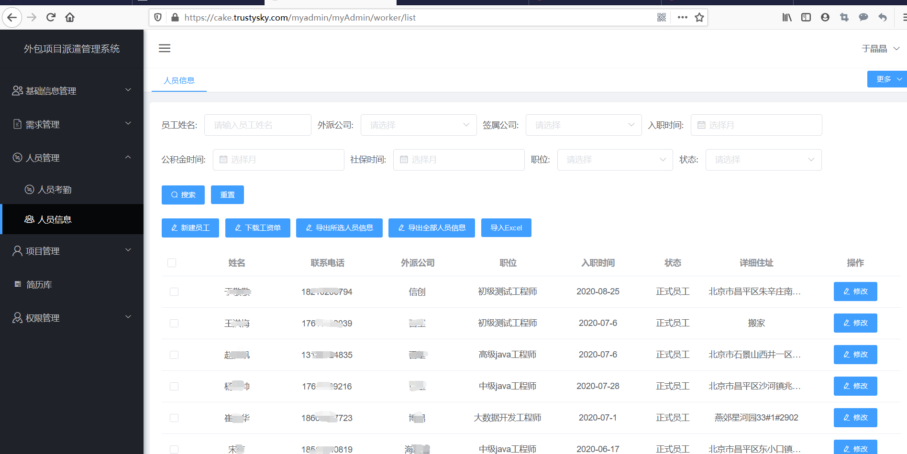Click the 基础信息管理 sidebar icon
Screen dimensions: 907x454
(17, 90)
